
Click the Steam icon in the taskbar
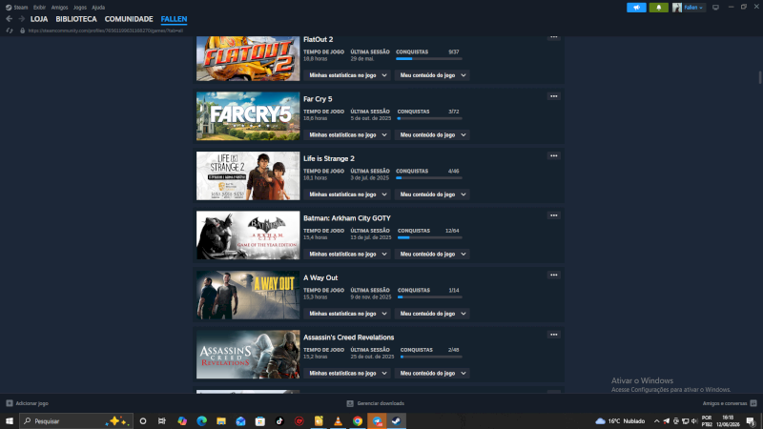coord(397,421)
